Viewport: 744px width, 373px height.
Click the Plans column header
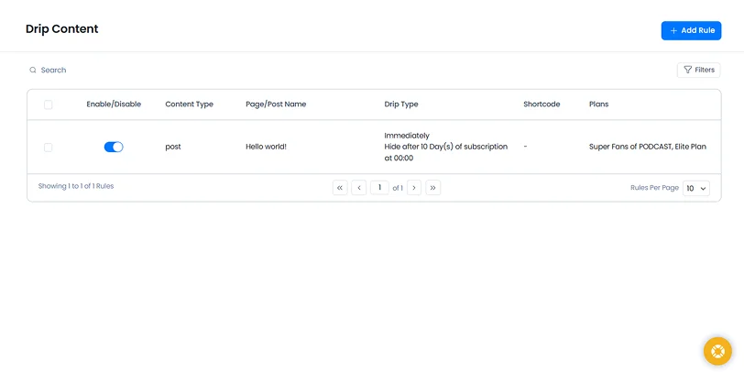click(x=598, y=104)
